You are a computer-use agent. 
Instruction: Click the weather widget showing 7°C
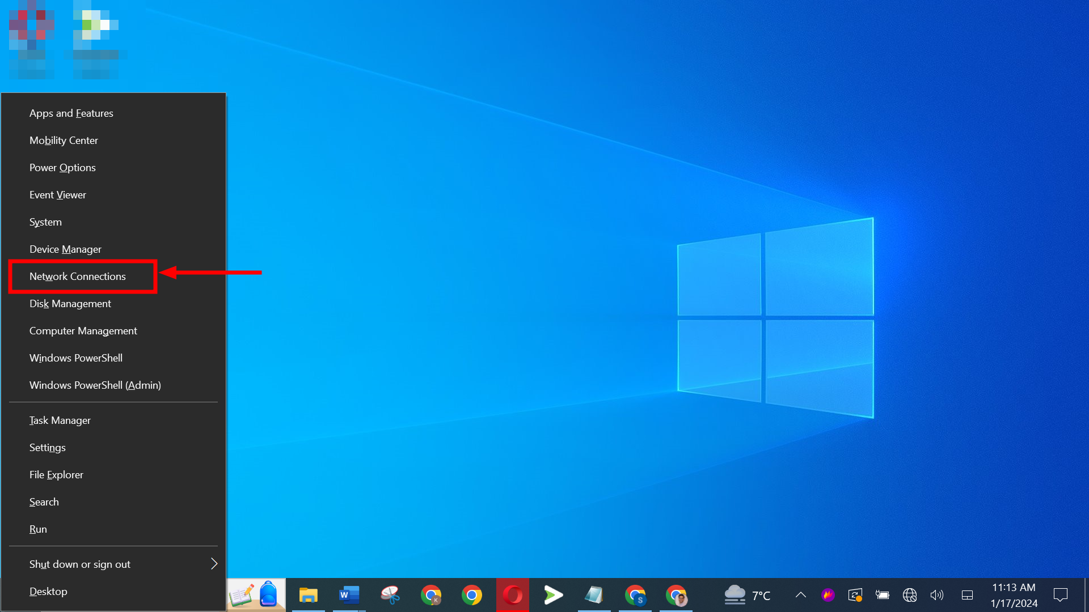point(748,595)
